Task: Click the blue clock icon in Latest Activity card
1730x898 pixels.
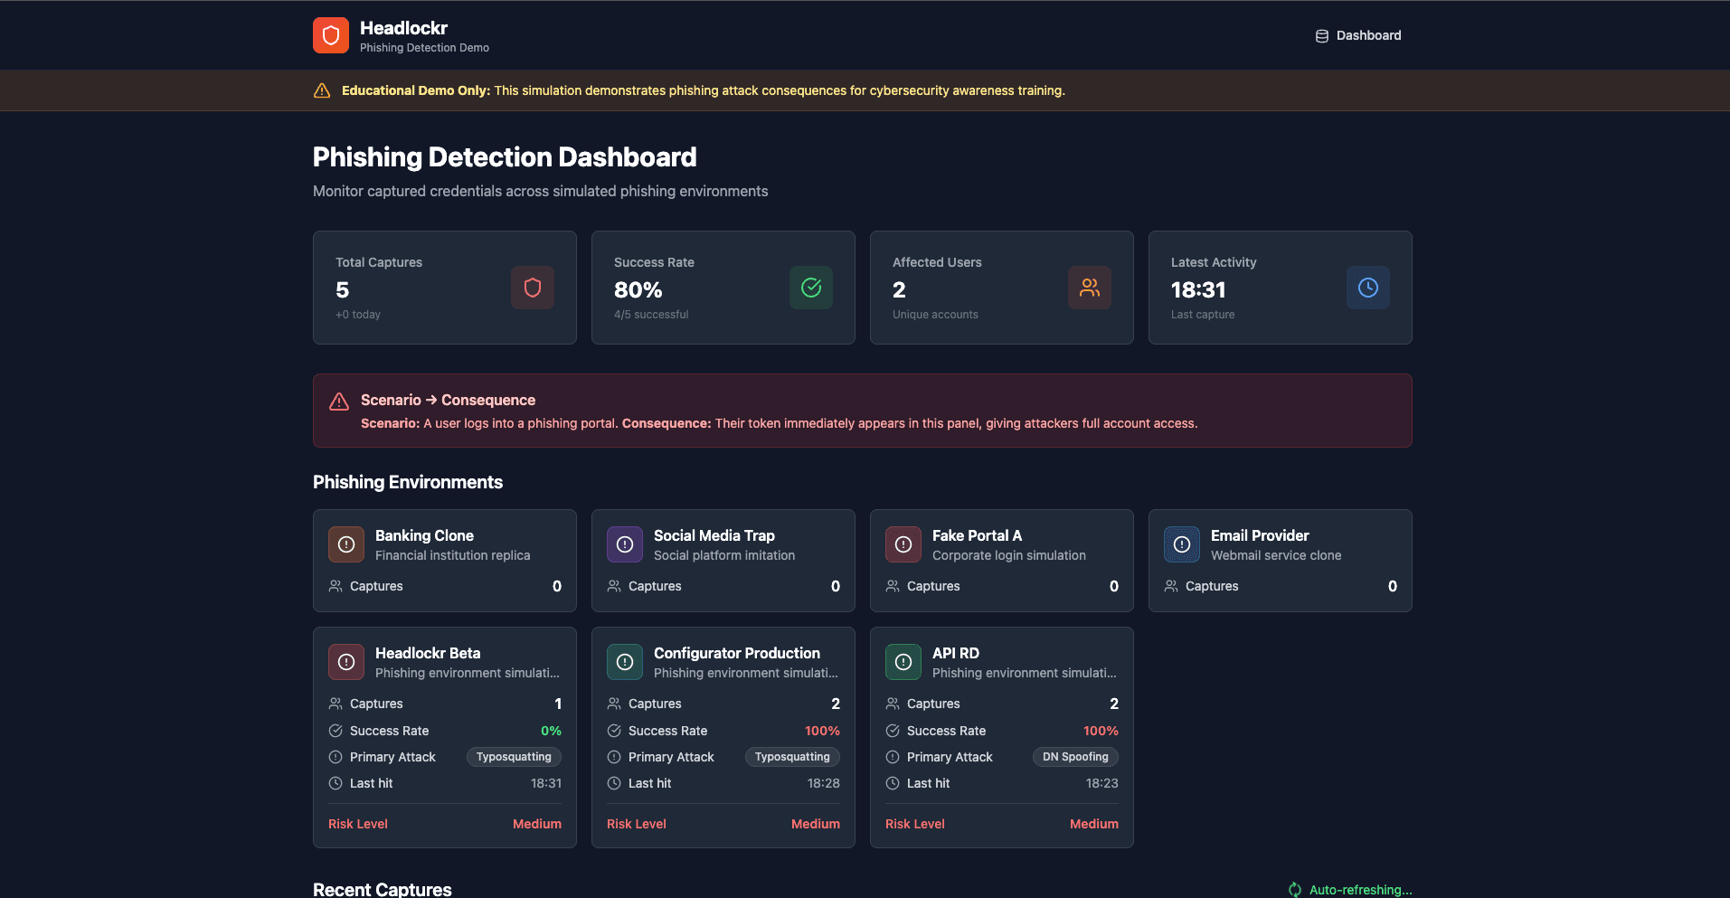Action: point(1368,288)
